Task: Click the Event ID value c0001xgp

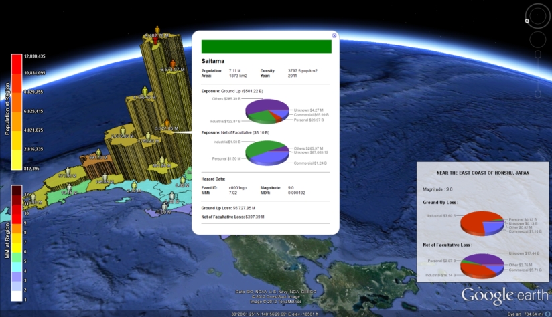Action: (238, 188)
